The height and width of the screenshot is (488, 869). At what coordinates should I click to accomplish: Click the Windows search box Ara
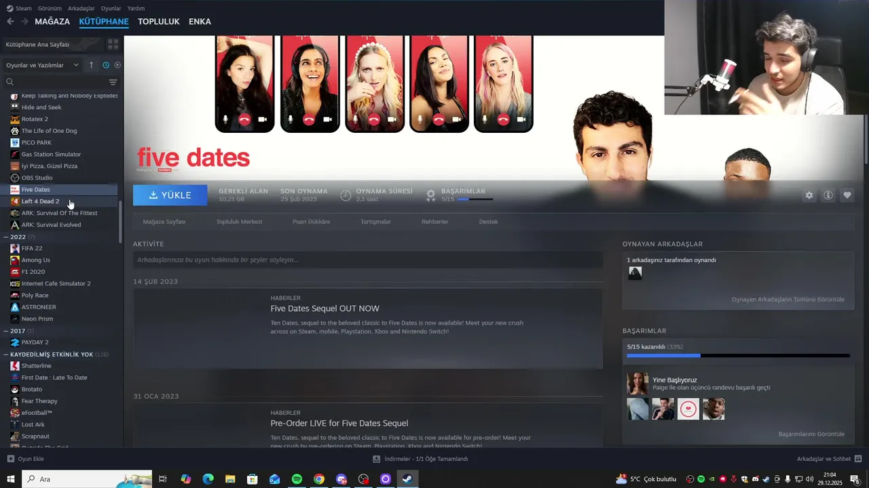tap(87, 479)
